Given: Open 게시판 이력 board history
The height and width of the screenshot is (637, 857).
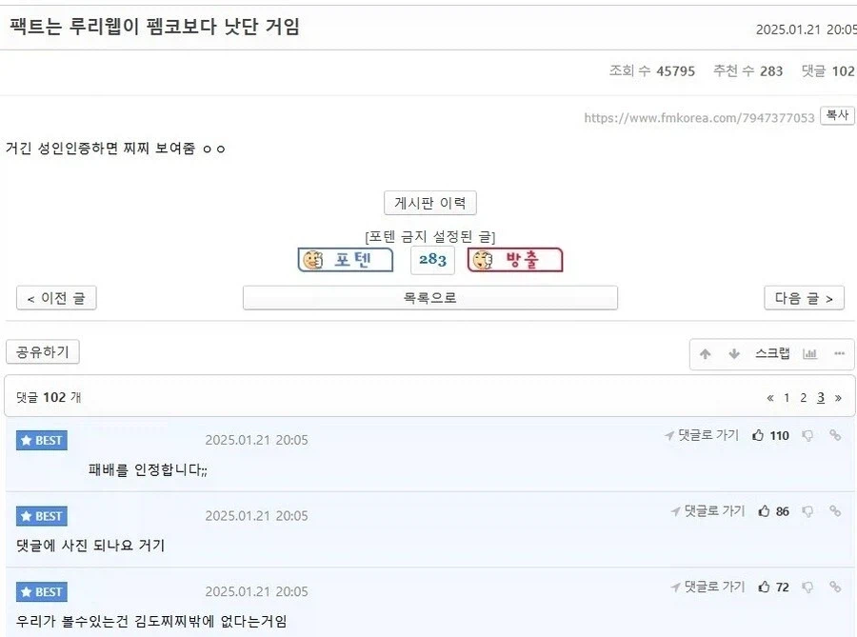Looking at the screenshot, I should (x=429, y=202).
